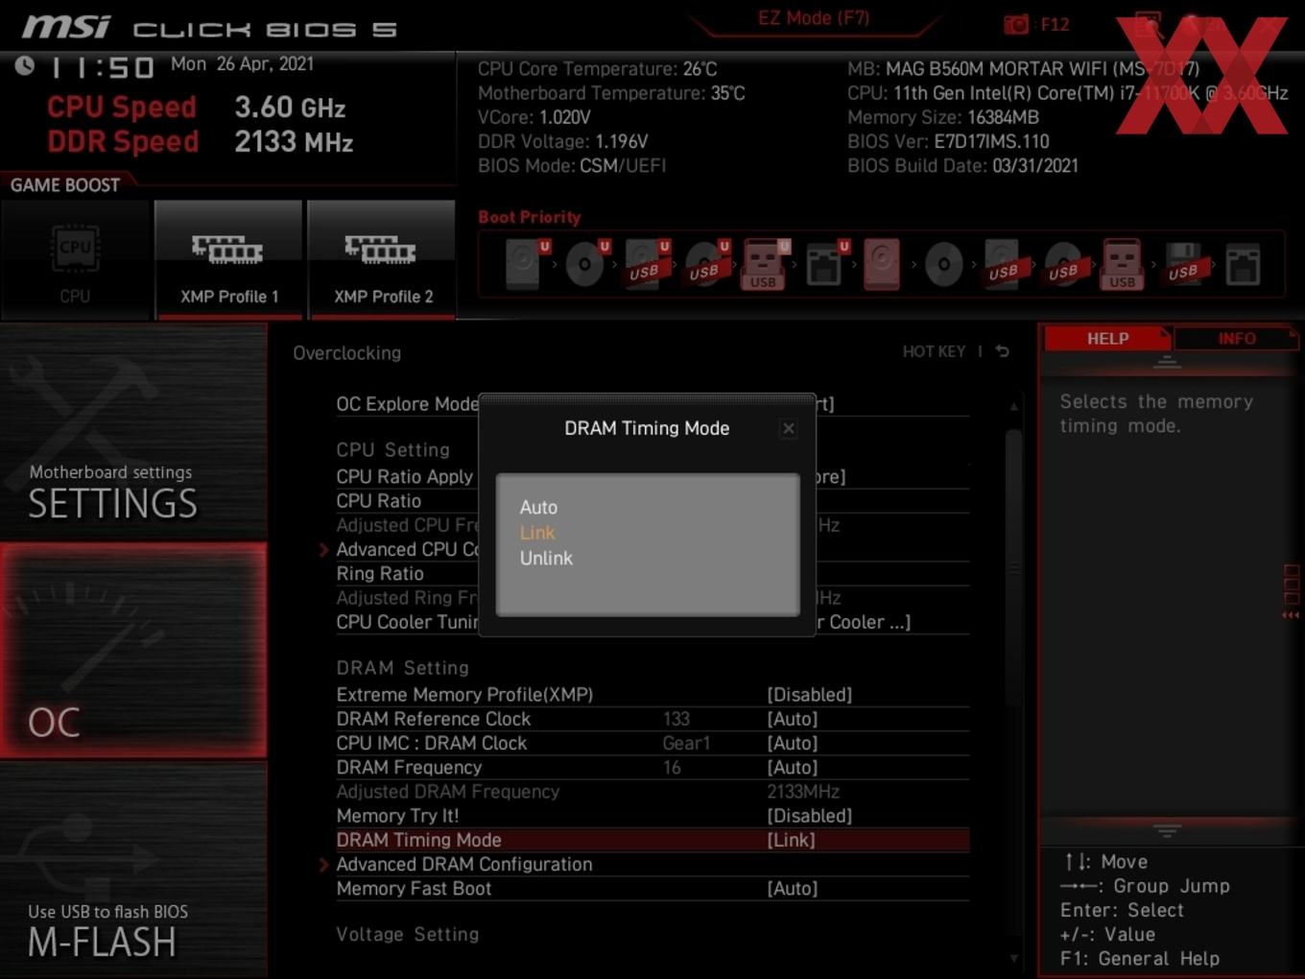Image resolution: width=1305 pixels, height=979 pixels.
Task: Click the clock icon beside the time
Action: click(x=25, y=65)
